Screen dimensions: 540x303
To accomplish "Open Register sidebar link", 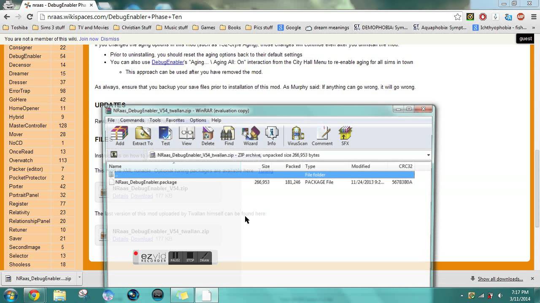I will (x=19, y=204).
